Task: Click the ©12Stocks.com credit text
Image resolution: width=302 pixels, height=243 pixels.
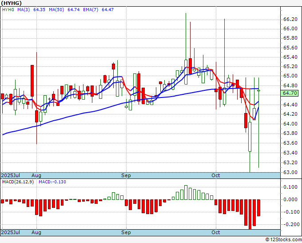Action: tap(283, 240)
